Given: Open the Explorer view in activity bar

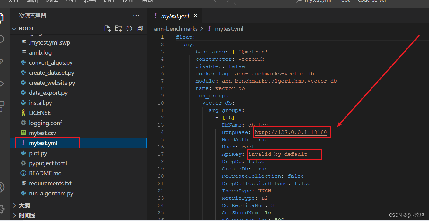Looking at the screenshot, I should point(2,18).
